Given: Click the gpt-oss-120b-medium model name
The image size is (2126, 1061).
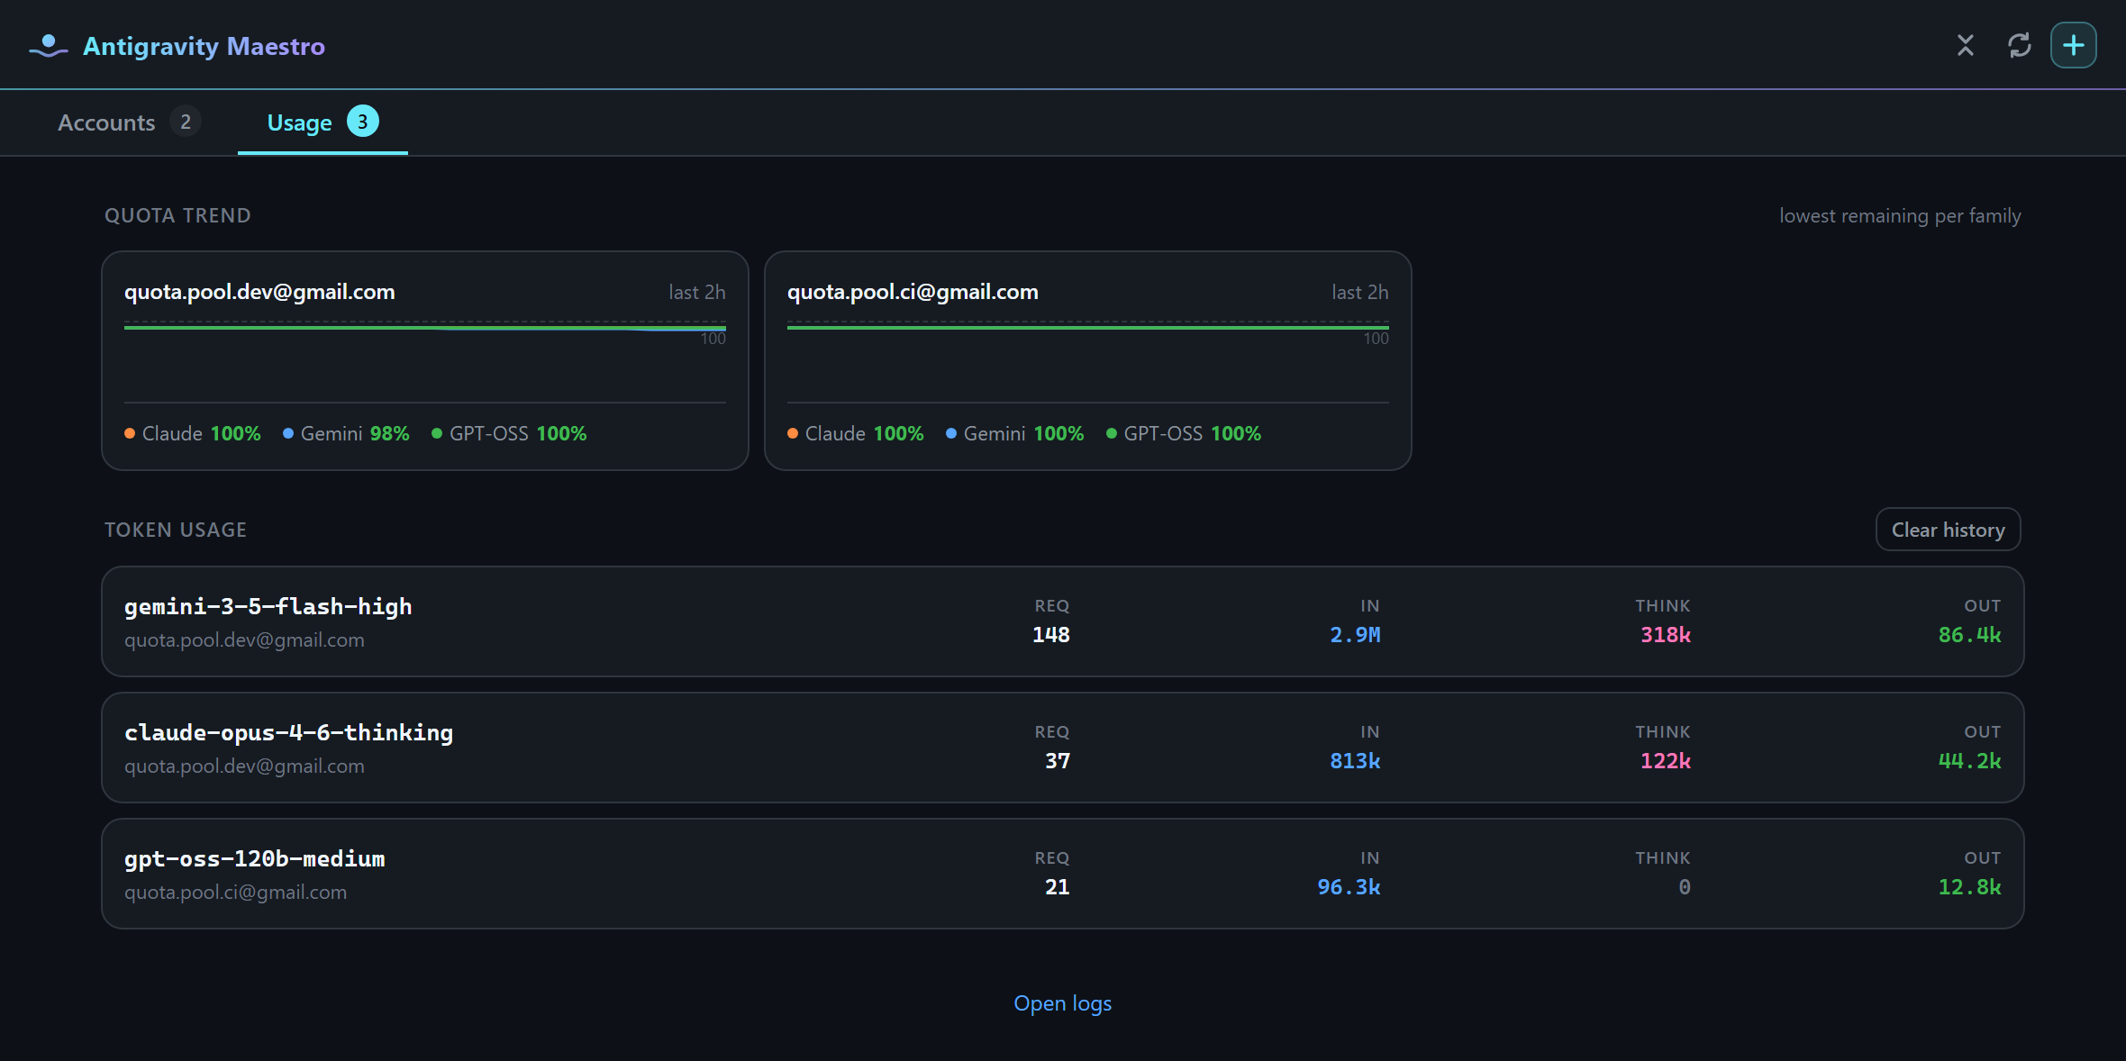Looking at the screenshot, I should point(255,858).
